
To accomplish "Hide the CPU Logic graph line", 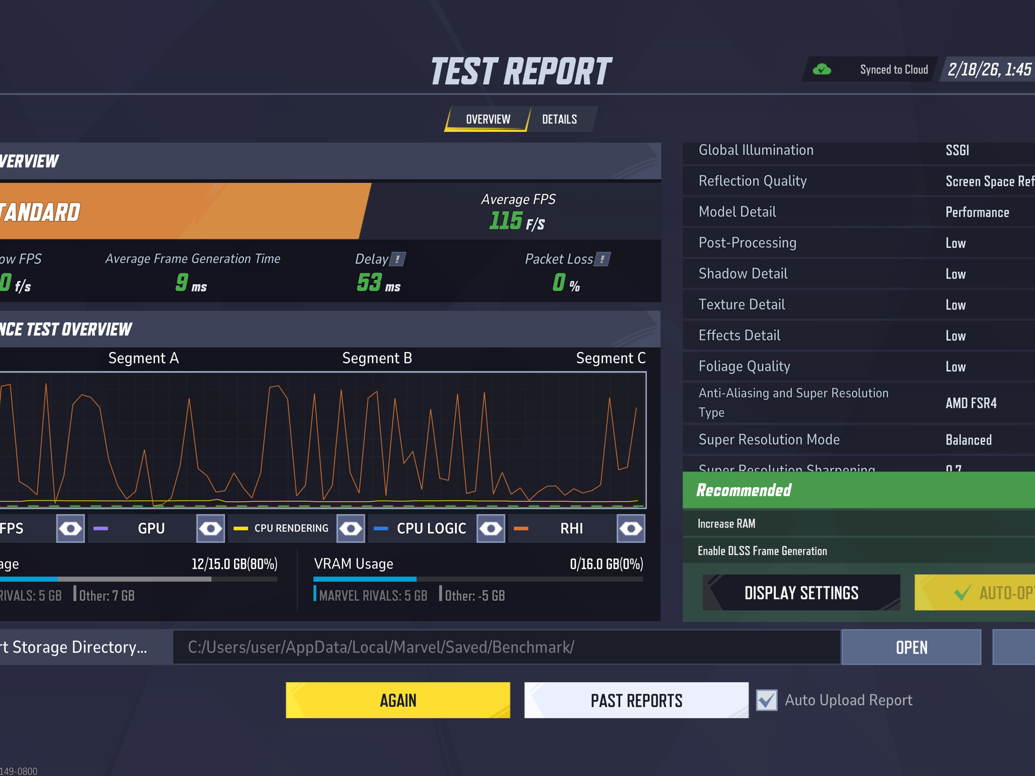I will (491, 528).
